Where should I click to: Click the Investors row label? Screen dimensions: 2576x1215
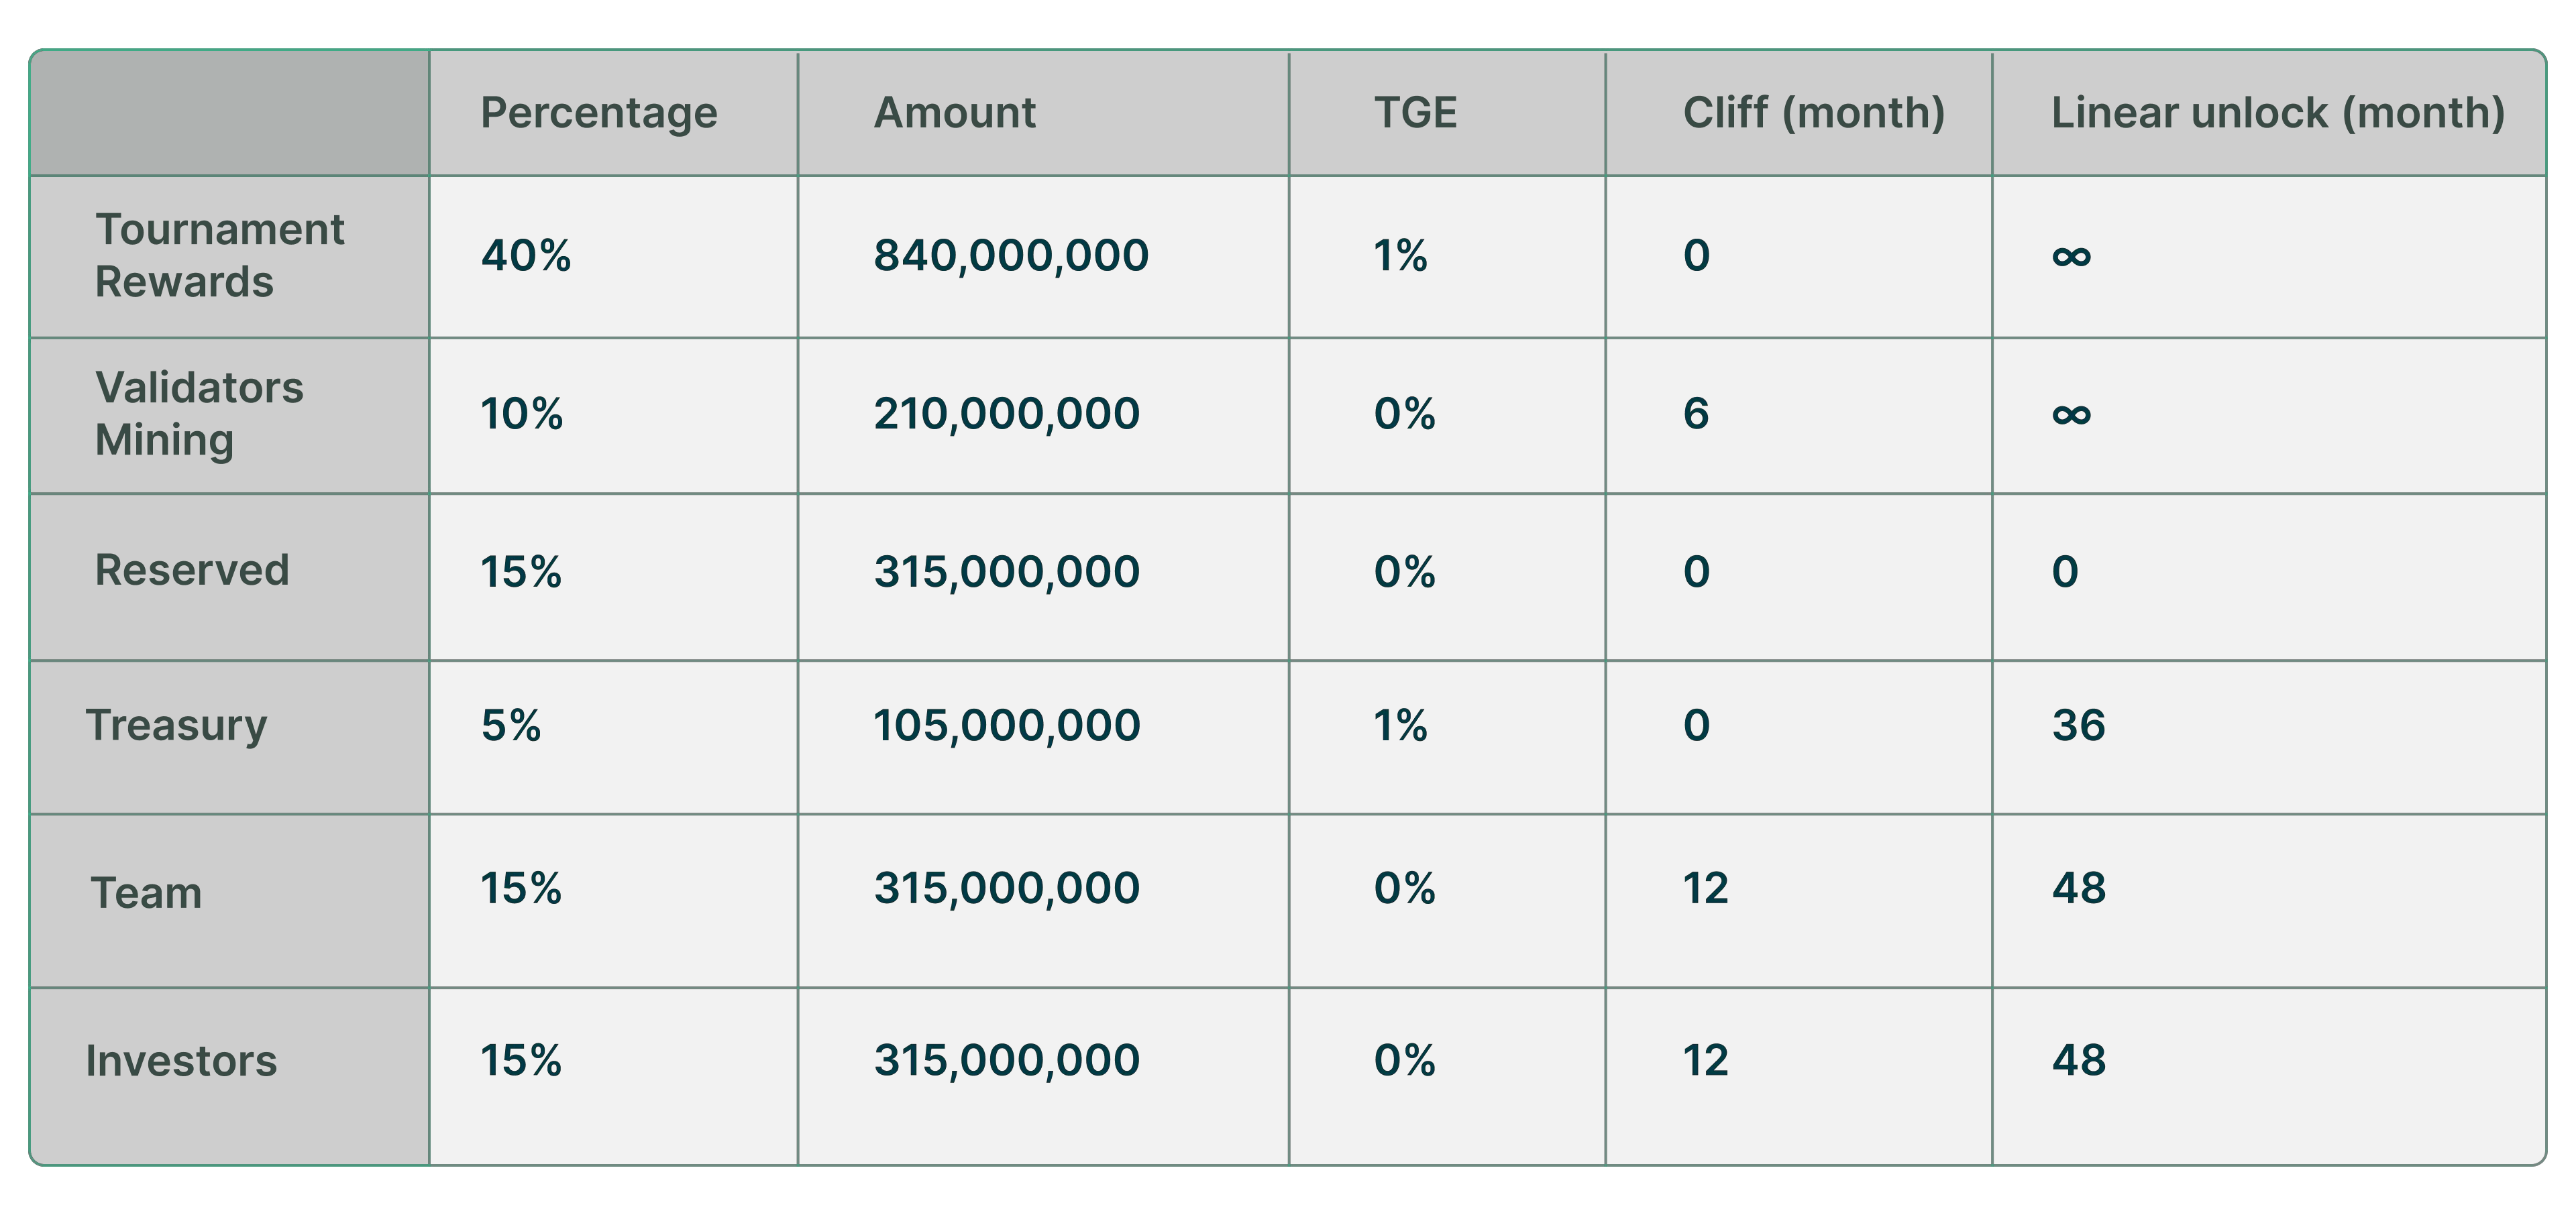point(181,1061)
